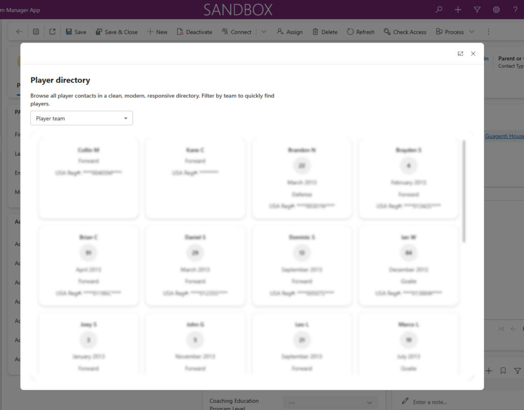Open the Guagenti House link
The width and height of the screenshot is (524, 410).
[504, 136]
